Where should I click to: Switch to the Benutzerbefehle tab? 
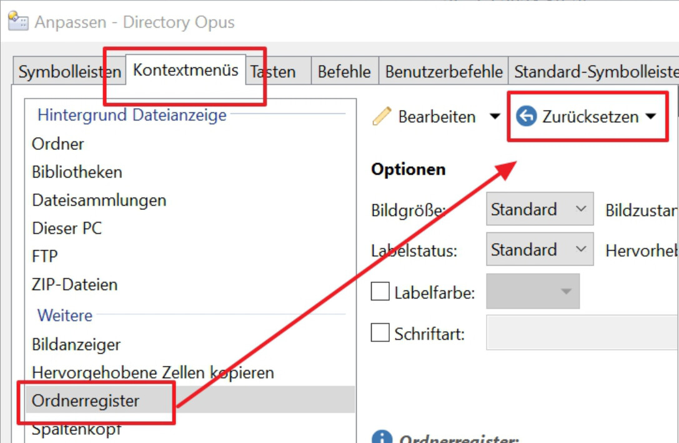pos(444,71)
